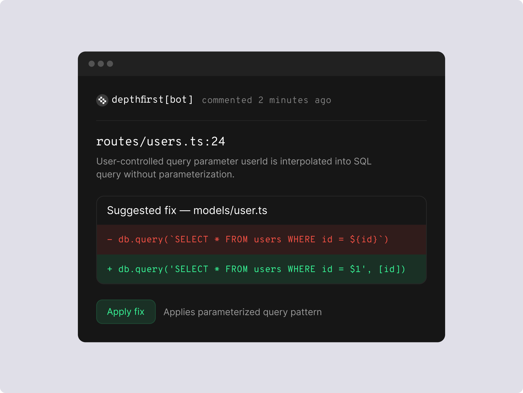Click the commented 2 minutes ago timestamp
The height and width of the screenshot is (393, 523).
pos(266,100)
